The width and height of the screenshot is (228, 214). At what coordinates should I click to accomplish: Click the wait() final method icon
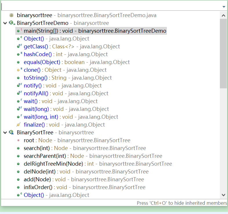click(19, 101)
